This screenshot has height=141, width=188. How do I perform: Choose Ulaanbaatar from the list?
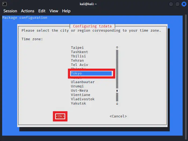pyautogui.click(x=83, y=82)
